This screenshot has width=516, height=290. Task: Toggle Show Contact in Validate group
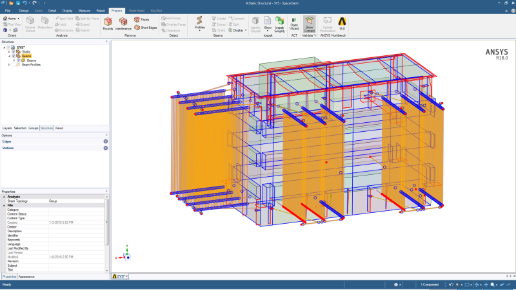pyautogui.click(x=309, y=24)
